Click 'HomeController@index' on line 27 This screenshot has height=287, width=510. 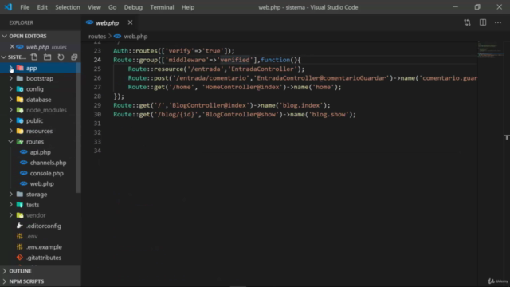(242, 87)
